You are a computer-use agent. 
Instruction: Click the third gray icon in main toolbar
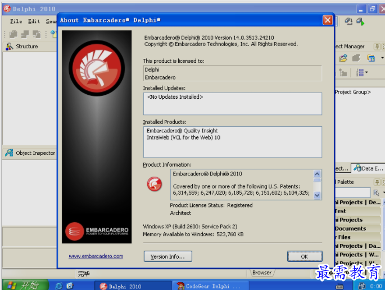pyautogui.click(x=37, y=34)
